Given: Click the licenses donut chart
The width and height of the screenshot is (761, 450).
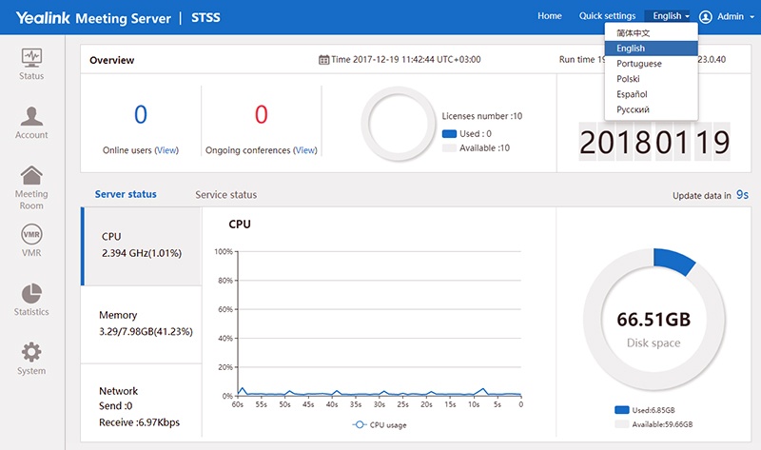Looking at the screenshot, I should 399,124.
